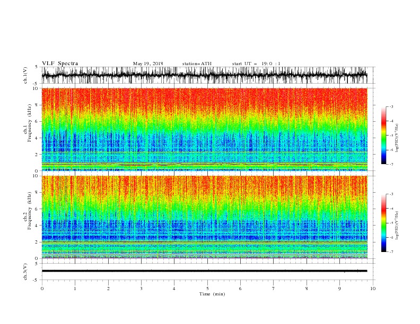Click the ch.1 voltage waveform trace
The width and height of the screenshot is (420, 324).
pos(204,75)
